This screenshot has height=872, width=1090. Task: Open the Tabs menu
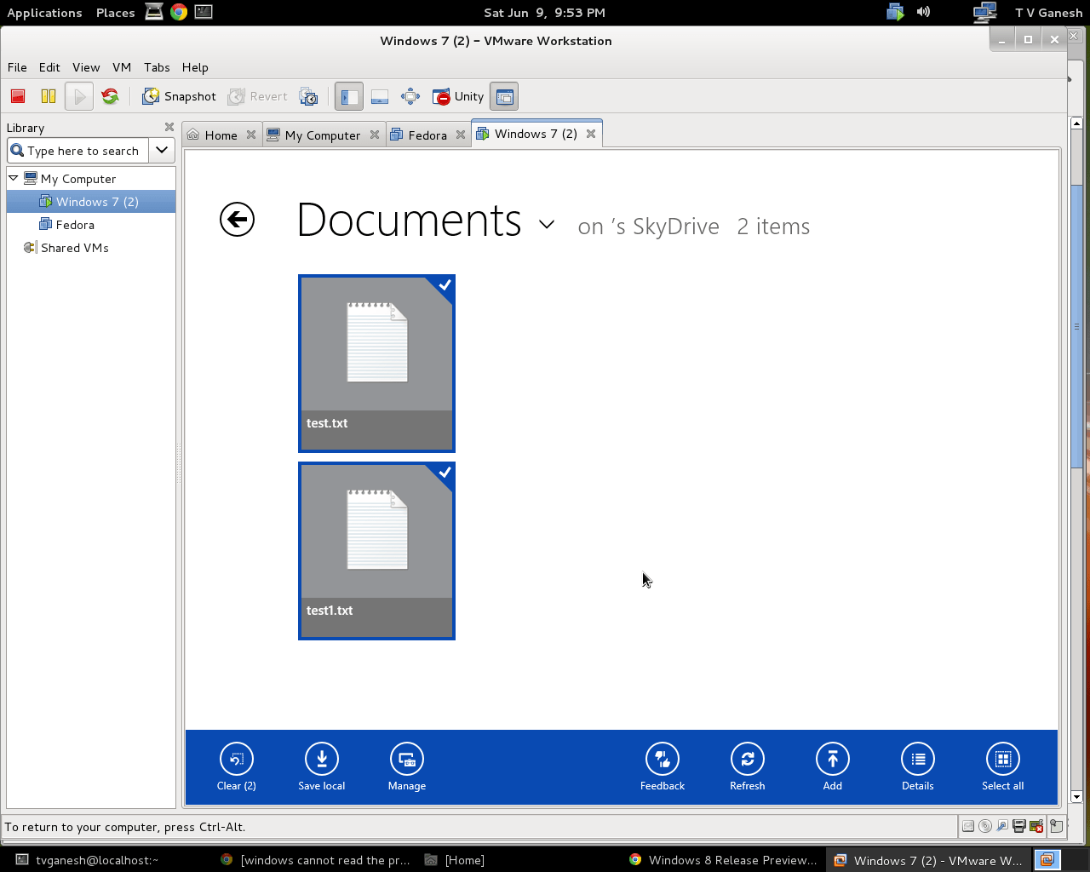pyautogui.click(x=157, y=67)
